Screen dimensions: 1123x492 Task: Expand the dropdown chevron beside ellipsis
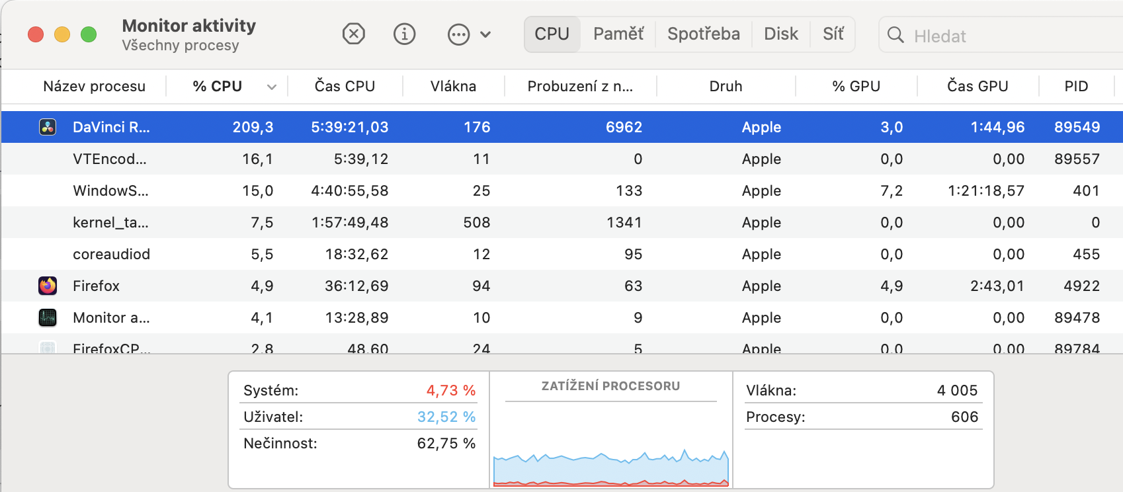pos(485,34)
